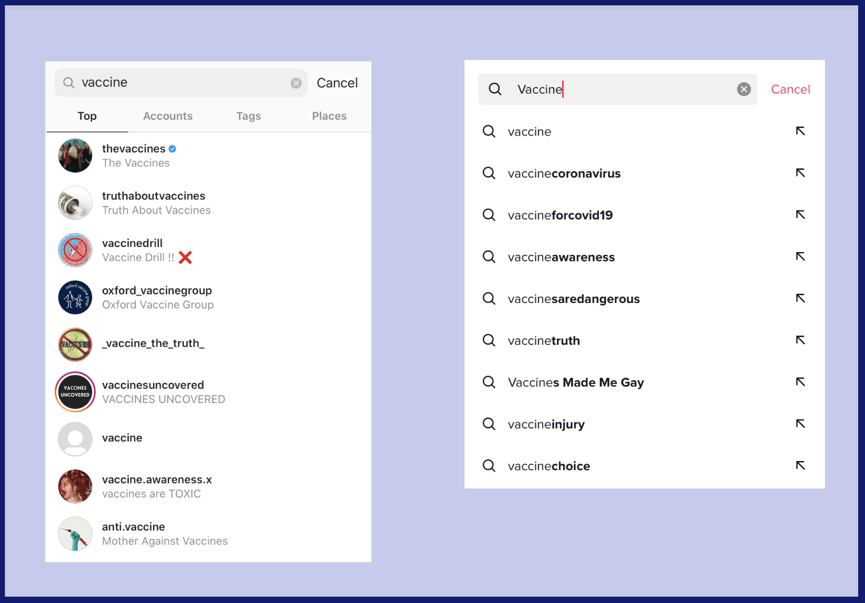Click the verified badge next to thevaccines
The height and width of the screenshot is (603, 865).
pos(172,148)
